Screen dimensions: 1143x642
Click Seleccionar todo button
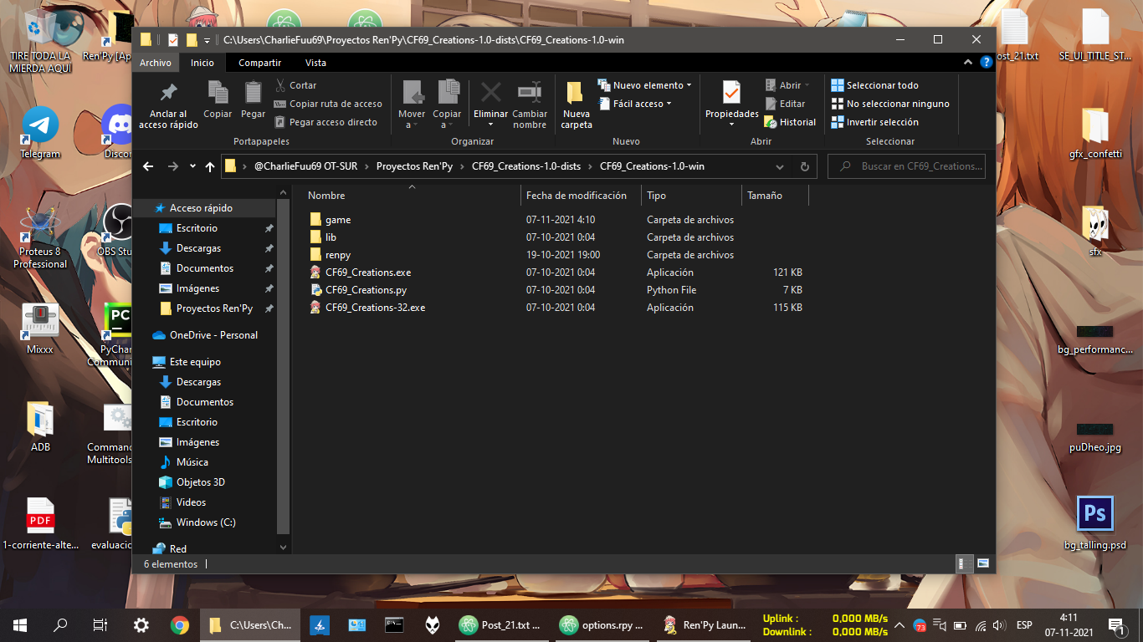(882, 85)
